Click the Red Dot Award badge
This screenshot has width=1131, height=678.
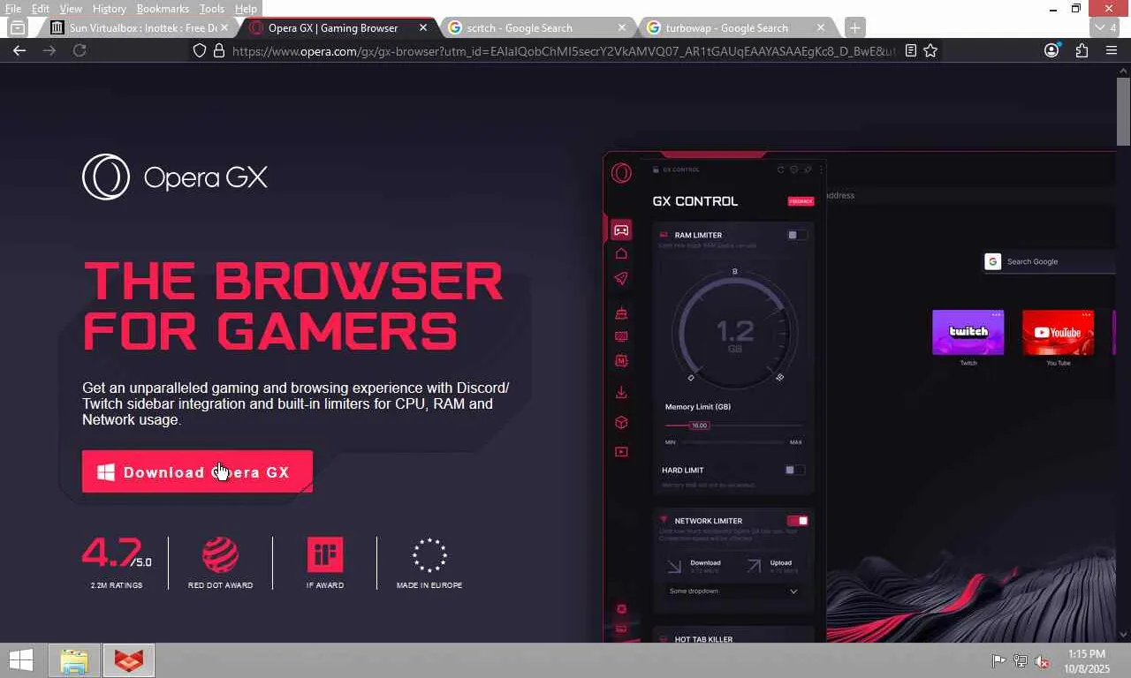[x=220, y=563]
